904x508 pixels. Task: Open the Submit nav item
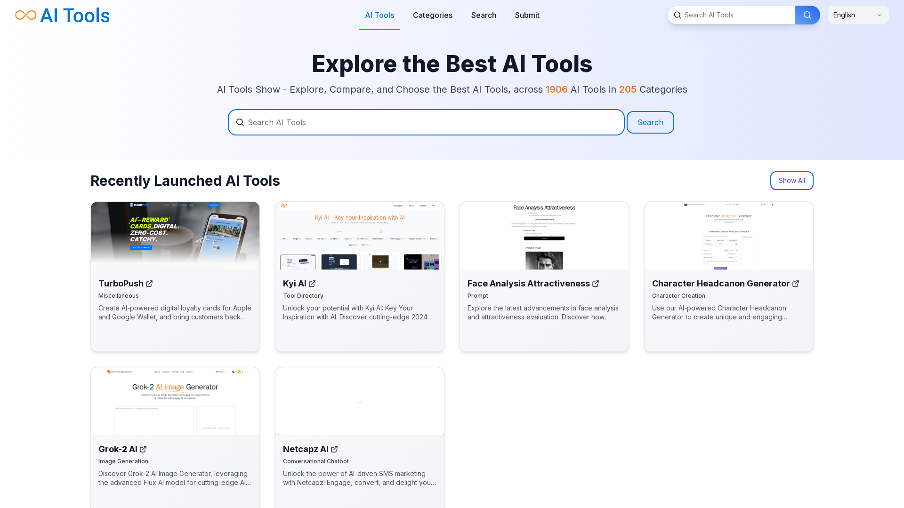[x=527, y=15]
